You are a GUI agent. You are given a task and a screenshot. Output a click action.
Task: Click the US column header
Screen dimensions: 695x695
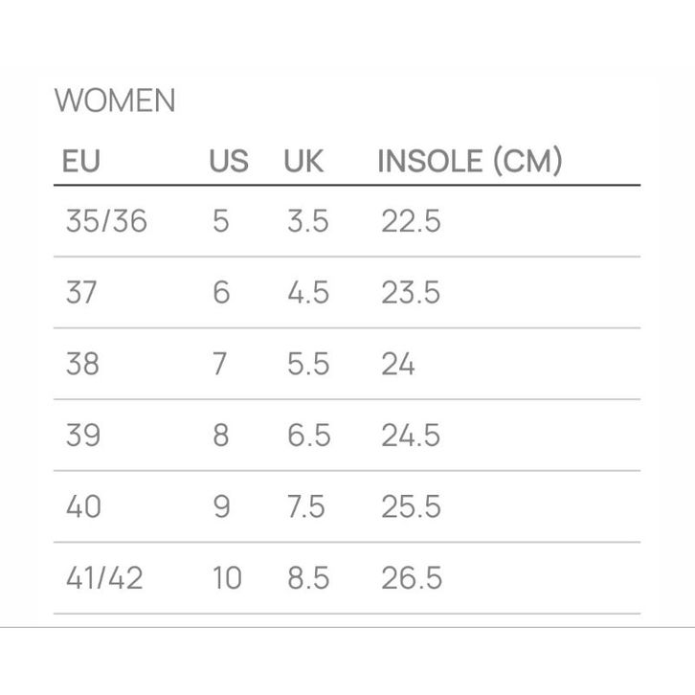pyautogui.click(x=228, y=161)
